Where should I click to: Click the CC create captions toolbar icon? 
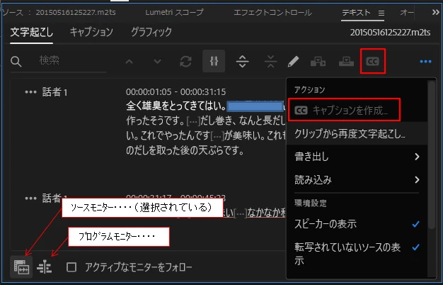click(x=372, y=62)
